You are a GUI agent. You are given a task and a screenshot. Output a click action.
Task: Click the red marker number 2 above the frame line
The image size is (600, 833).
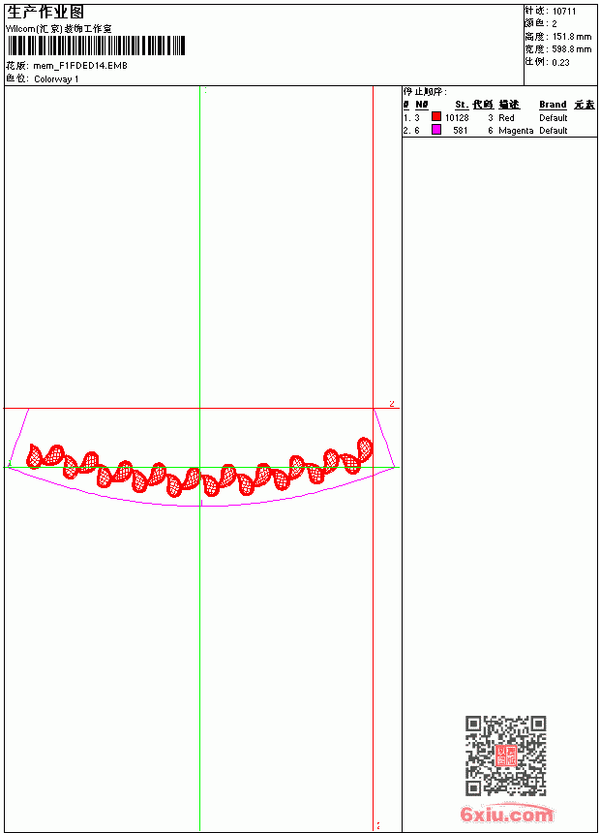pyautogui.click(x=392, y=404)
